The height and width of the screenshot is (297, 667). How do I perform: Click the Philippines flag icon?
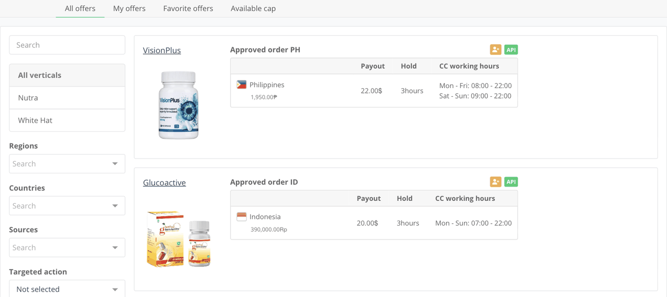(242, 85)
